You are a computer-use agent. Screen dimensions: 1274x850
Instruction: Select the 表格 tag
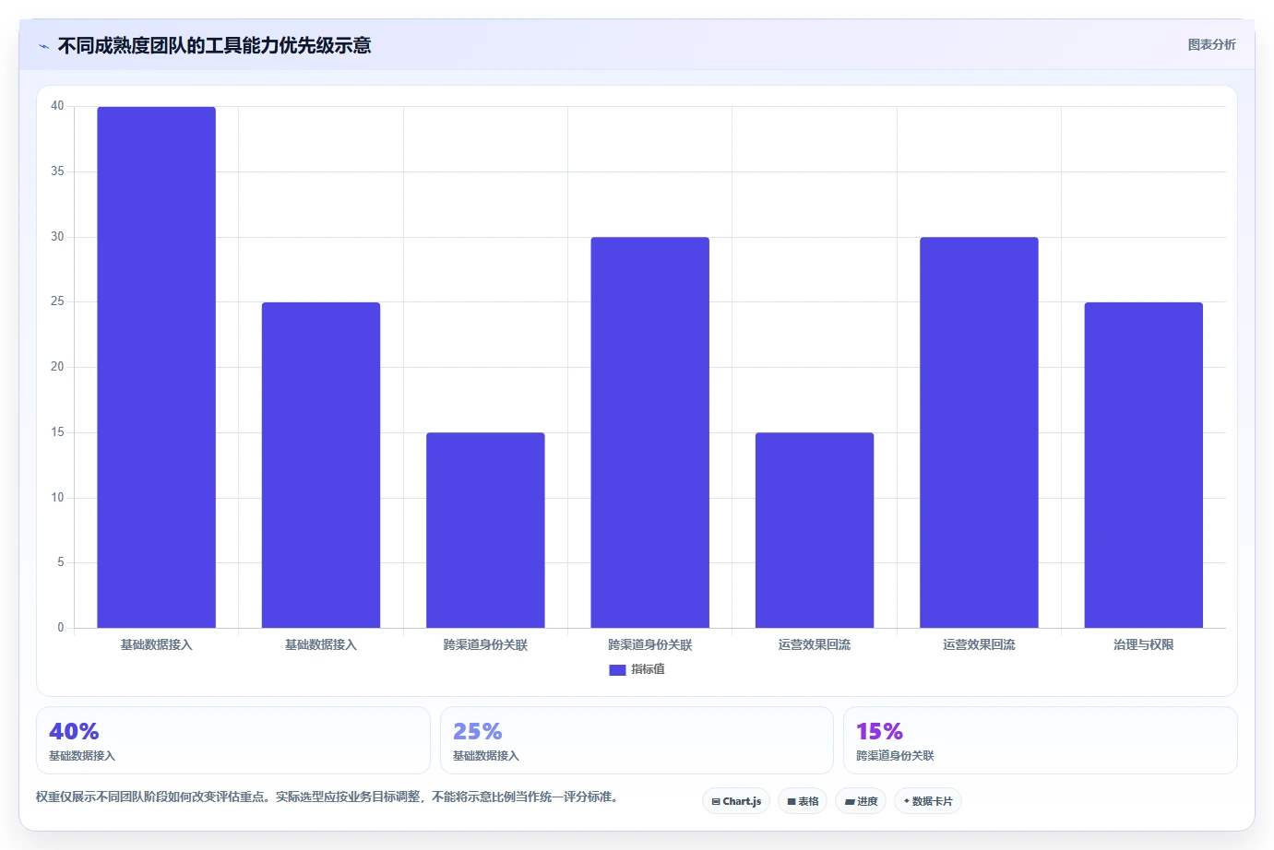(803, 801)
